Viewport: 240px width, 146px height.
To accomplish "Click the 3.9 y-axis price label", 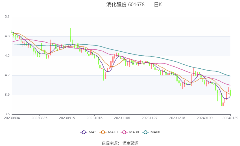I will point(7,95).
